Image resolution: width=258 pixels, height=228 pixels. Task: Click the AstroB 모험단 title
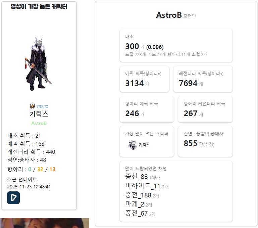tap(176, 15)
